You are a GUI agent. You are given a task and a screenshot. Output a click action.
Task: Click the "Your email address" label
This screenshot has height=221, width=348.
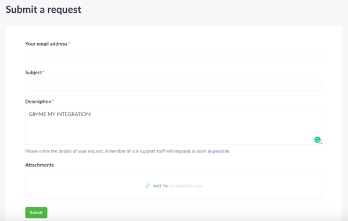pos(46,44)
